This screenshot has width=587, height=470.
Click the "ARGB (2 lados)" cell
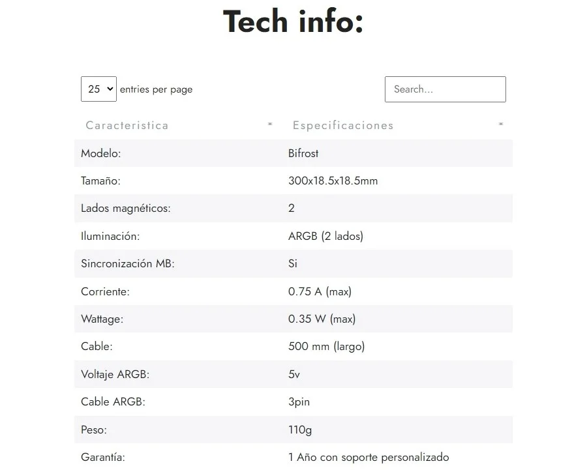click(x=325, y=236)
